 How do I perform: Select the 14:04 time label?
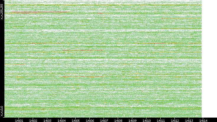[61, 121]
